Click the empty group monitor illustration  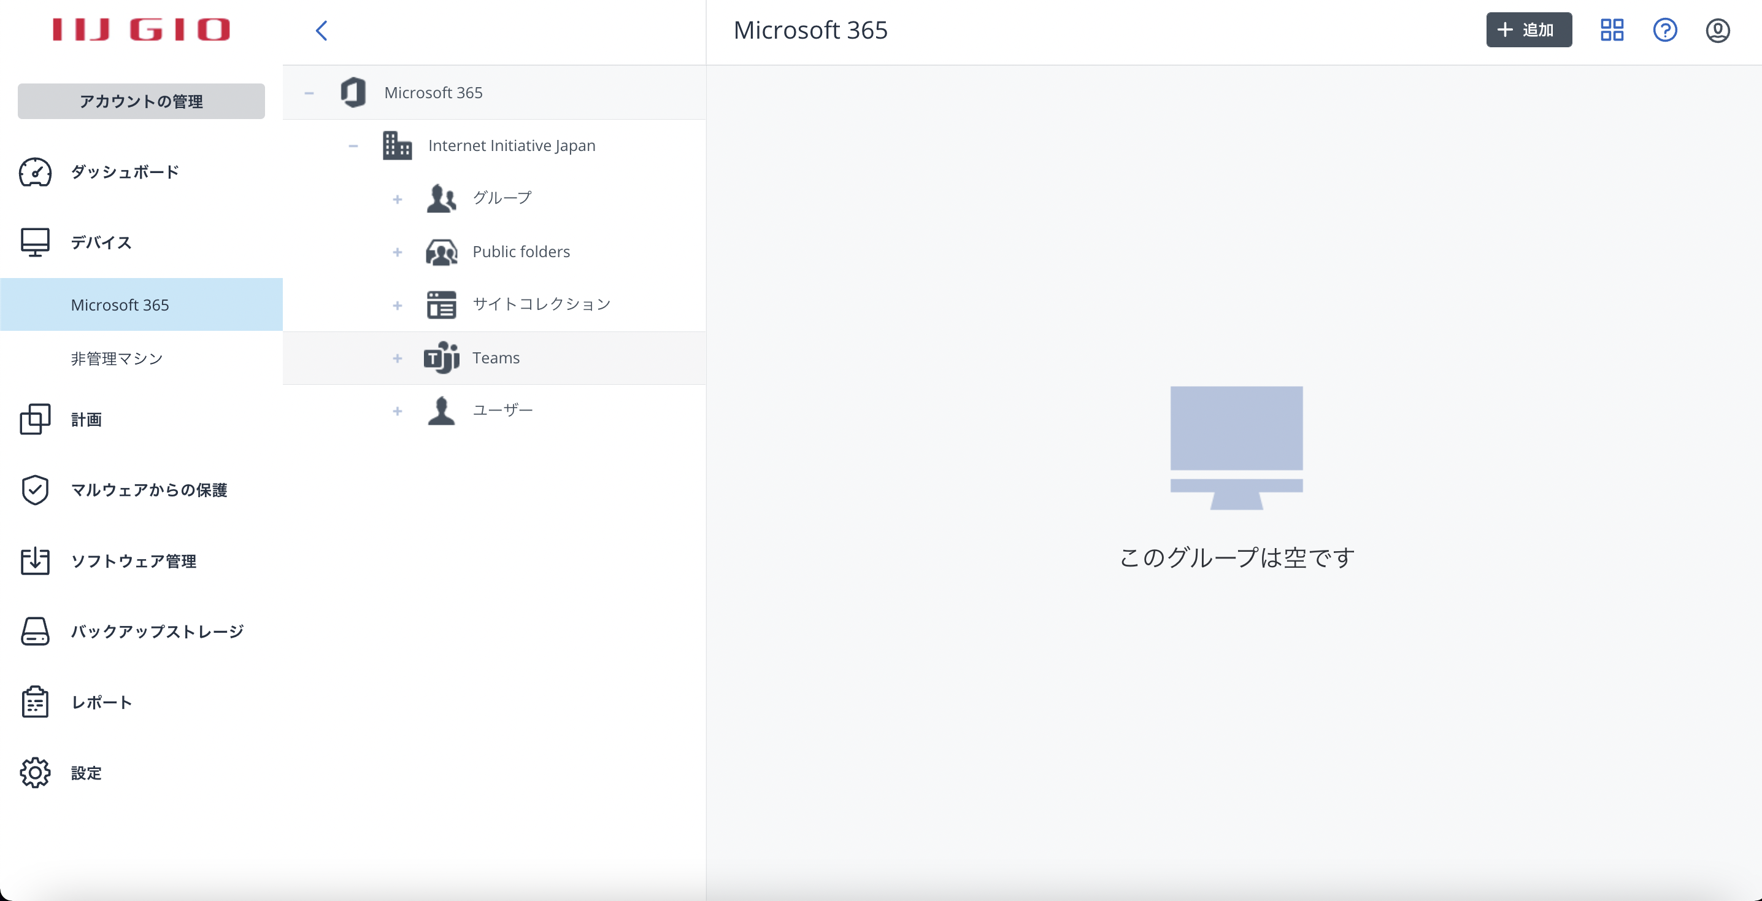(x=1237, y=448)
